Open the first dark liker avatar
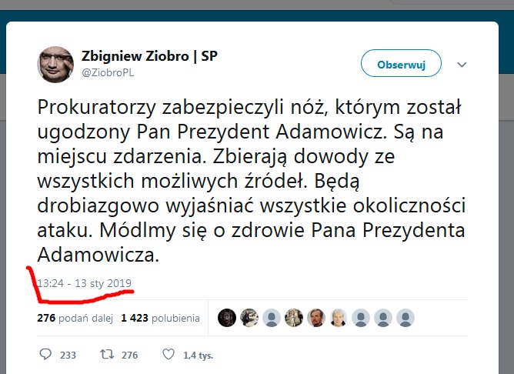 pyautogui.click(x=227, y=318)
